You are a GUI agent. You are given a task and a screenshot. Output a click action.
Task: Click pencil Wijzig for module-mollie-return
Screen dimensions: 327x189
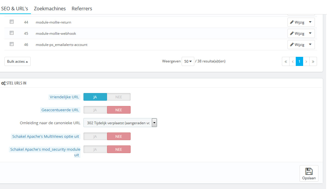[x=297, y=22]
